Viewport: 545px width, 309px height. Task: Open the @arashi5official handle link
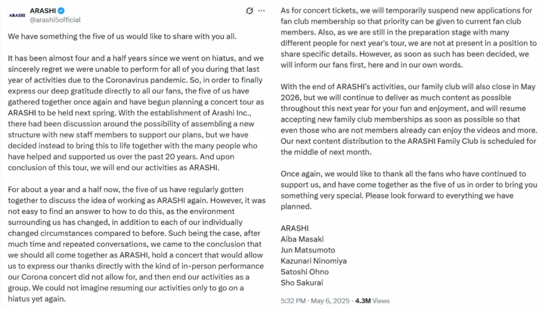point(55,20)
